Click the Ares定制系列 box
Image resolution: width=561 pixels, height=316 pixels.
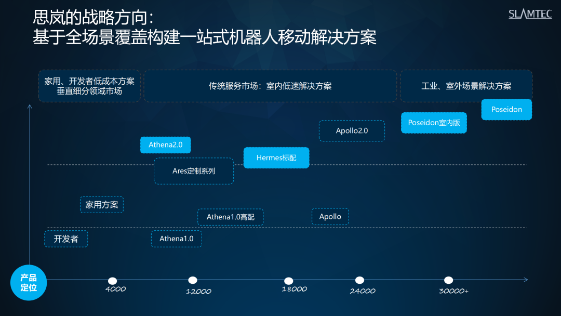[x=194, y=171]
